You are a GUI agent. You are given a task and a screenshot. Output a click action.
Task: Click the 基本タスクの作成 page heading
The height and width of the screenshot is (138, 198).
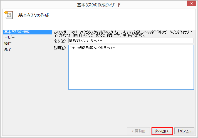34,15
